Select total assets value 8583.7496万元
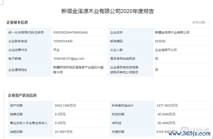This screenshot has width=213, height=139. 65,105
